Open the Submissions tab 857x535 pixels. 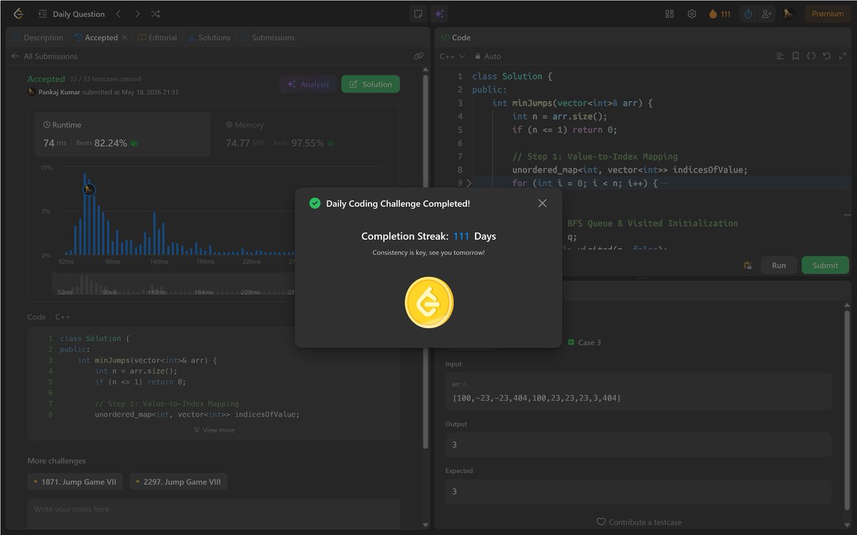click(268, 37)
